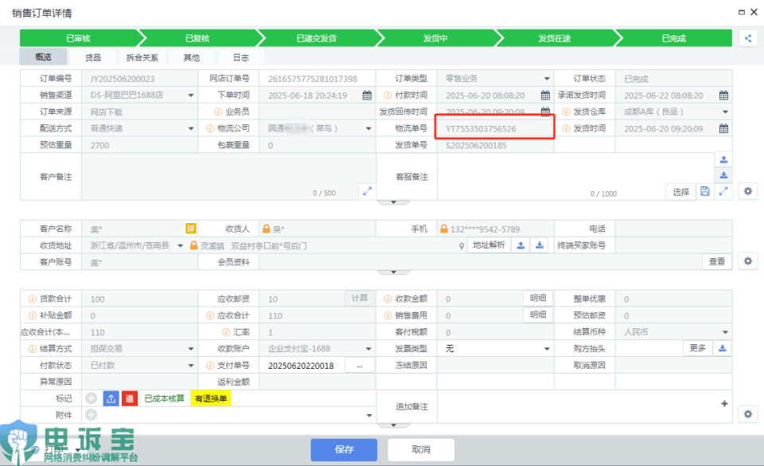Click the blue 保存 button

(x=344, y=449)
